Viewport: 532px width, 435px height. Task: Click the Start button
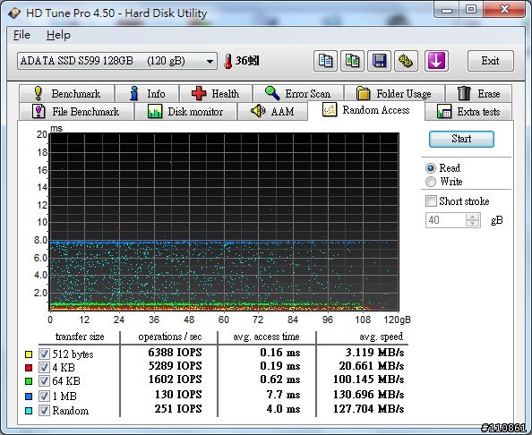[461, 139]
